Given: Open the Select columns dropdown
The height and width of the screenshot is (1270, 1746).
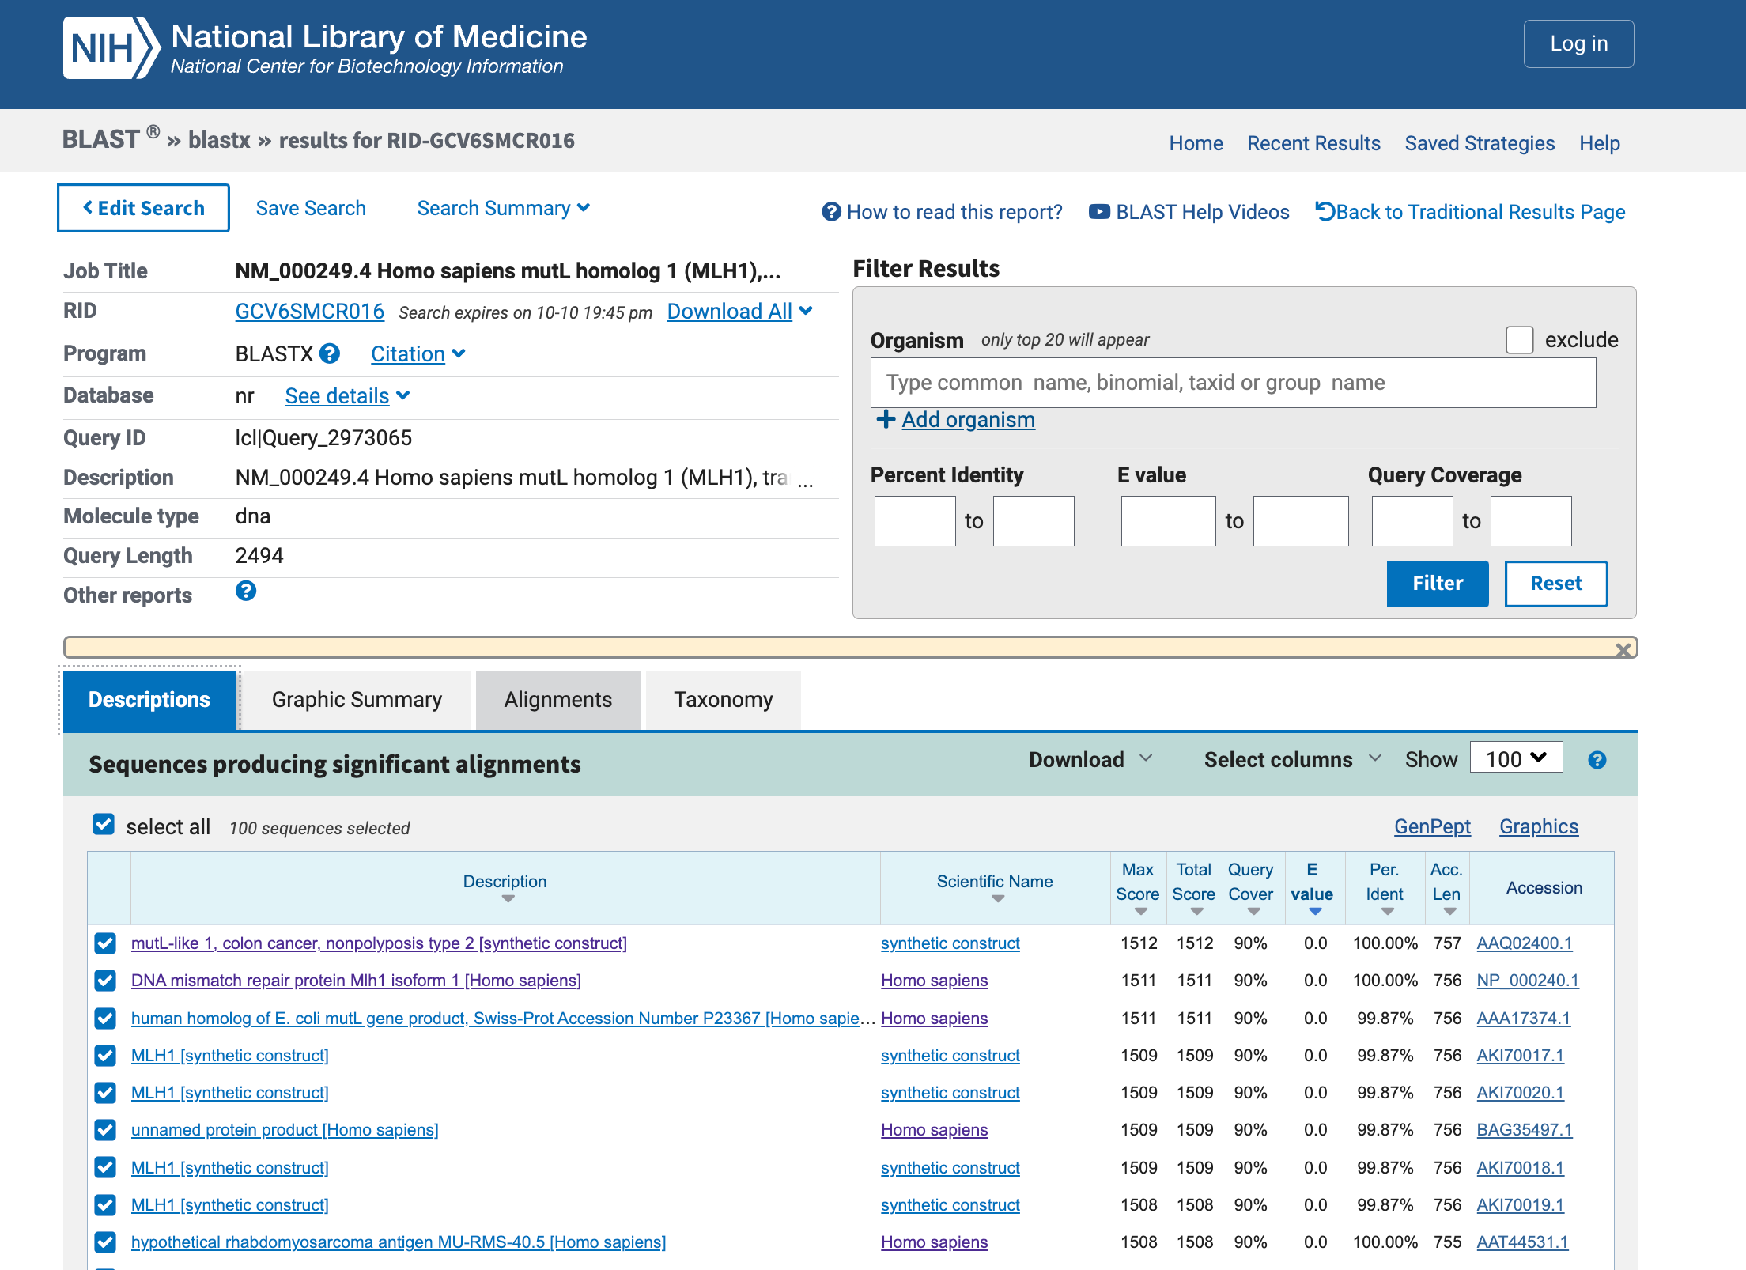Looking at the screenshot, I should pyautogui.click(x=1292, y=759).
